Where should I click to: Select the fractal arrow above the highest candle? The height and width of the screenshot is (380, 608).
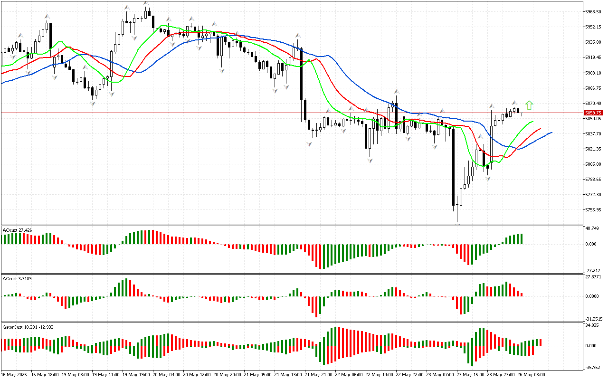146,4
